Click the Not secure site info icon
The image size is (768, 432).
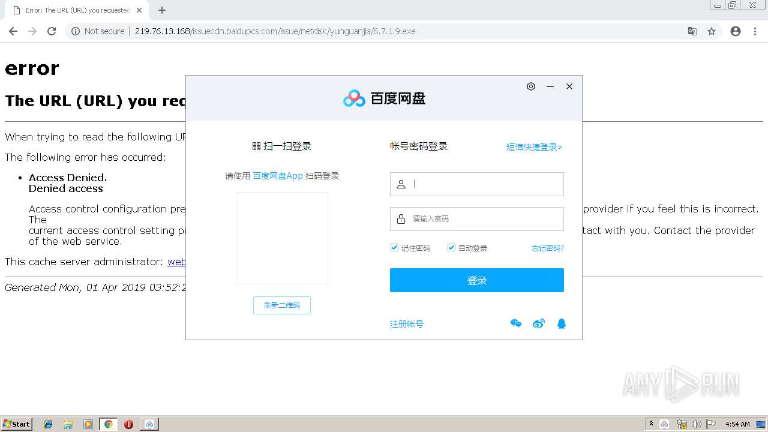(x=76, y=31)
